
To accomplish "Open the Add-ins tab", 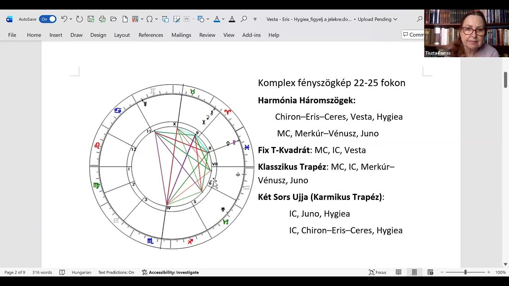I will coord(251,35).
